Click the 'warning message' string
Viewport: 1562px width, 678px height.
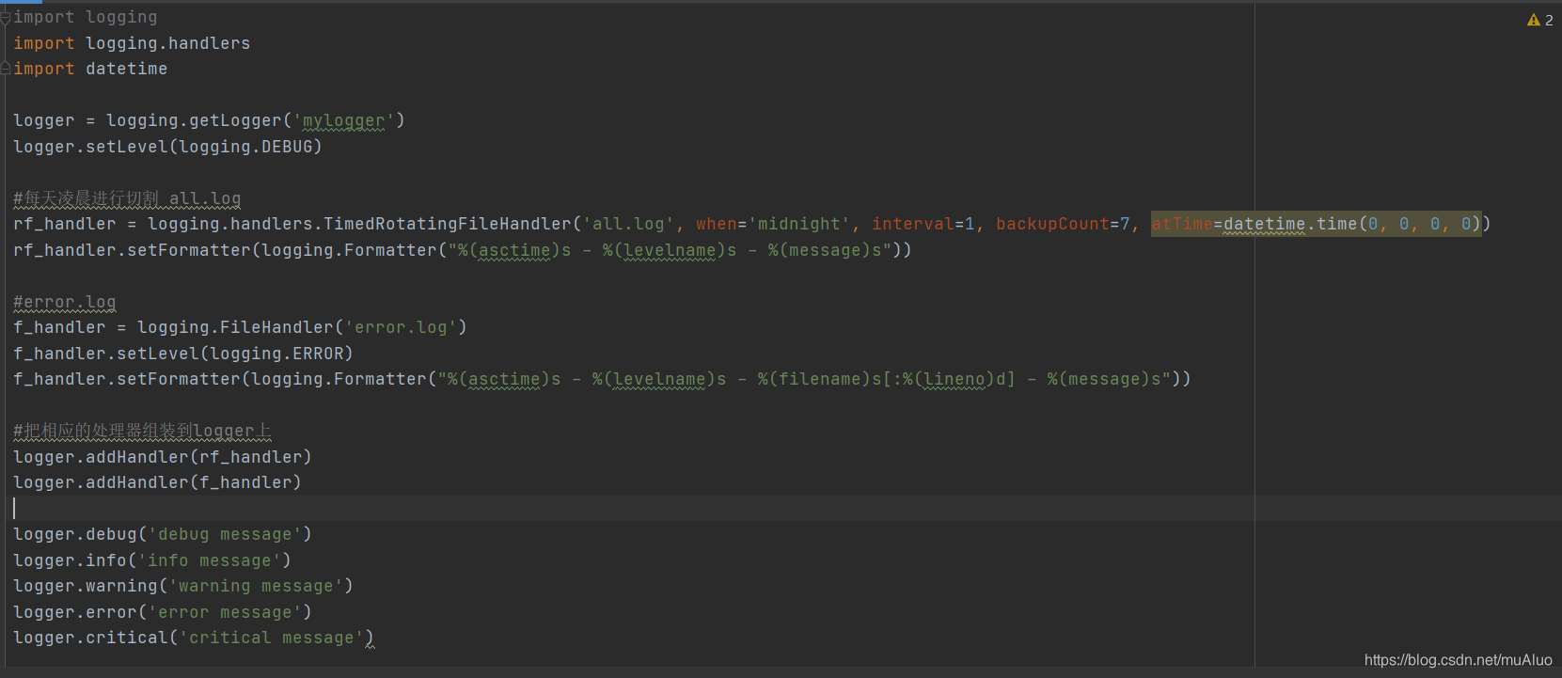(x=256, y=586)
